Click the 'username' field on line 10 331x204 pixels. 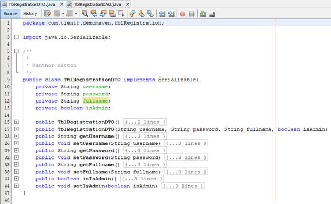tap(95, 87)
